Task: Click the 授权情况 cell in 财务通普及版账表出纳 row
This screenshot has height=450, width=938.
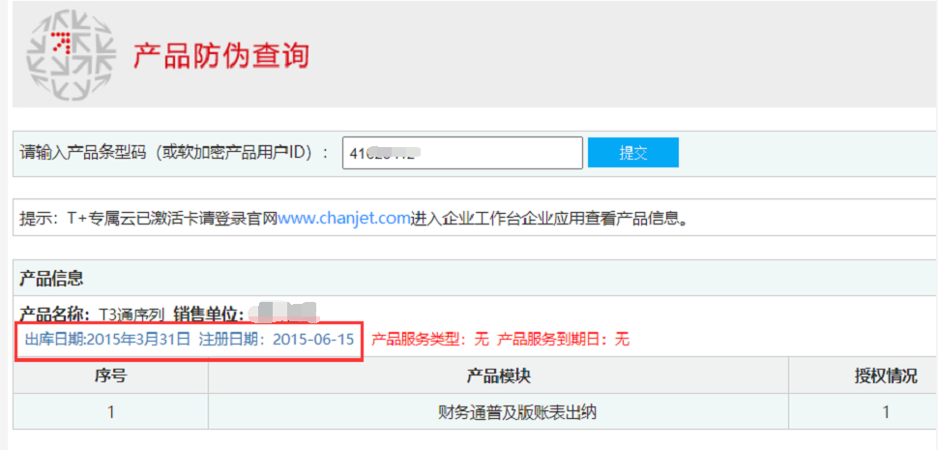Action: click(864, 411)
